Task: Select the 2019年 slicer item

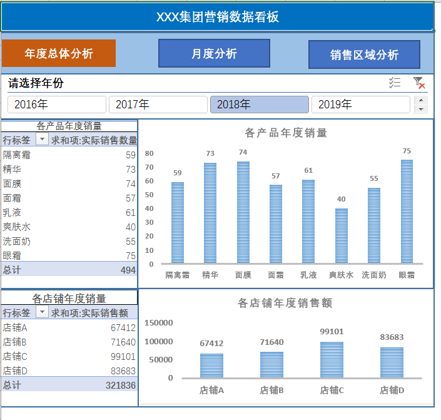Action: pyautogui.click(x=360, y=105)
